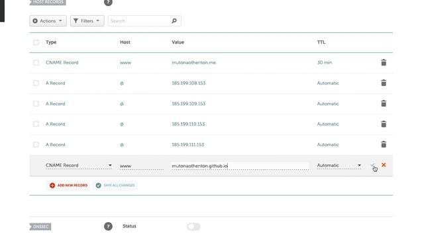Open the Filters dropdown
The image size is (424, 238).
[x=87, y=20]
